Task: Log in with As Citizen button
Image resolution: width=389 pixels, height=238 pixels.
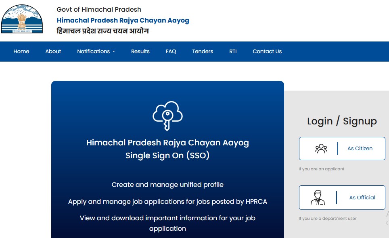Action: point(342,149)
